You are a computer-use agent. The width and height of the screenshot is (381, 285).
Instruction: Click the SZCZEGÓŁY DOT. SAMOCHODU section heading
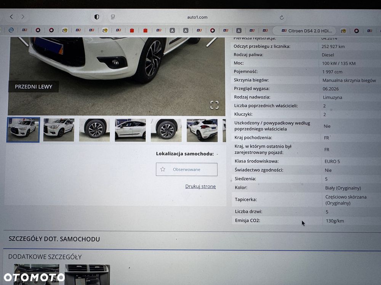pyautogui.click(x=54, y=239)
